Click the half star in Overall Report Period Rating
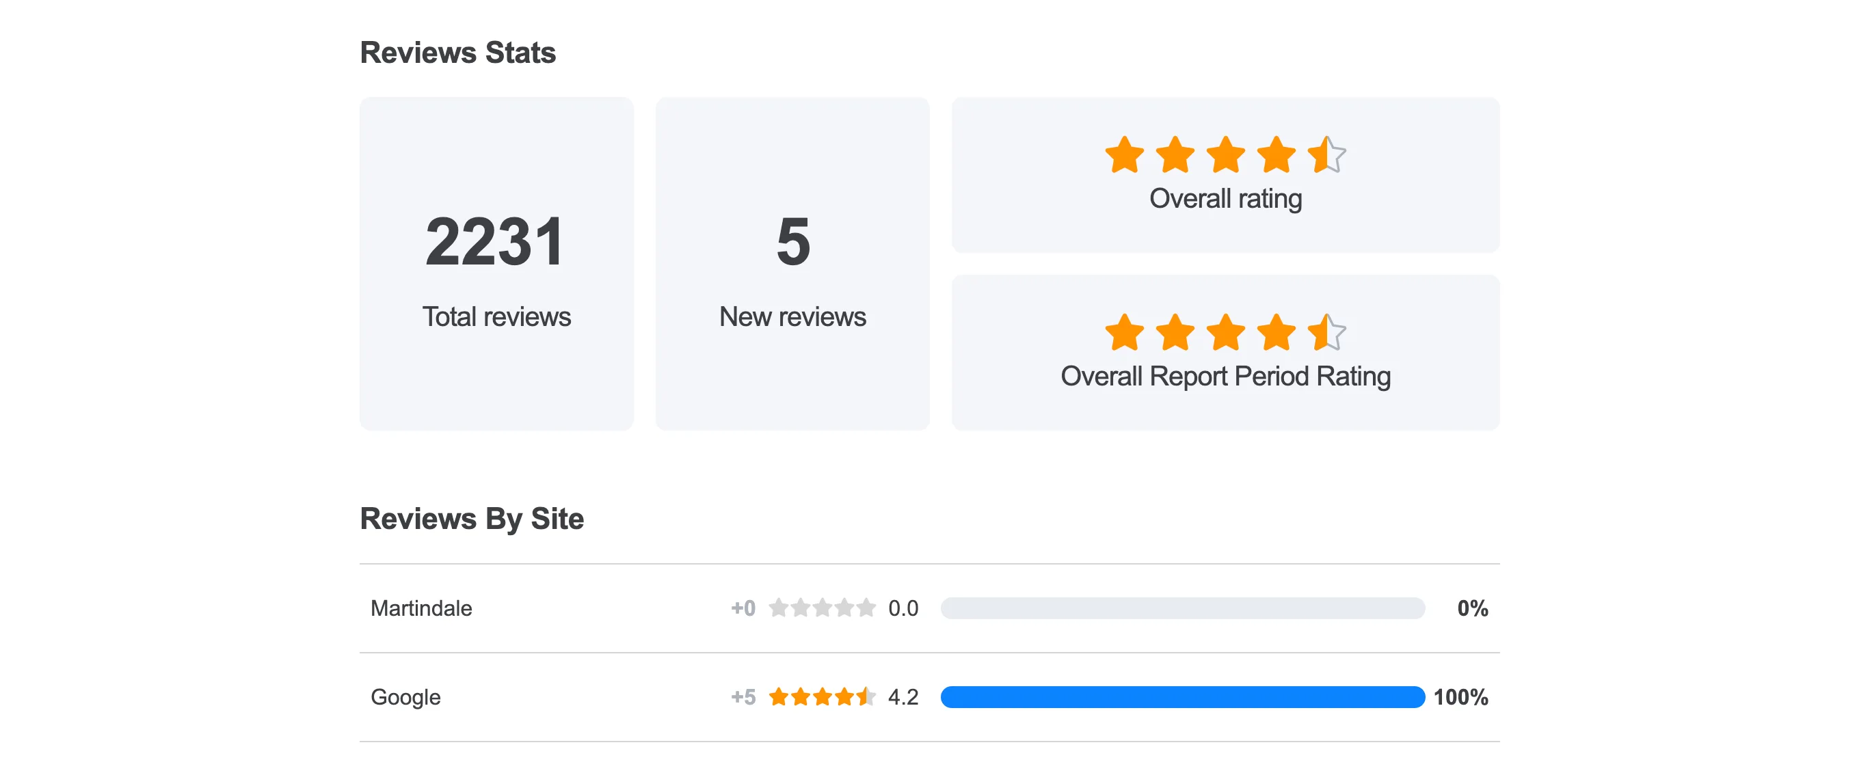Screen dimensions: 1857x760 pyautogui.click(x=1326, y=332)
